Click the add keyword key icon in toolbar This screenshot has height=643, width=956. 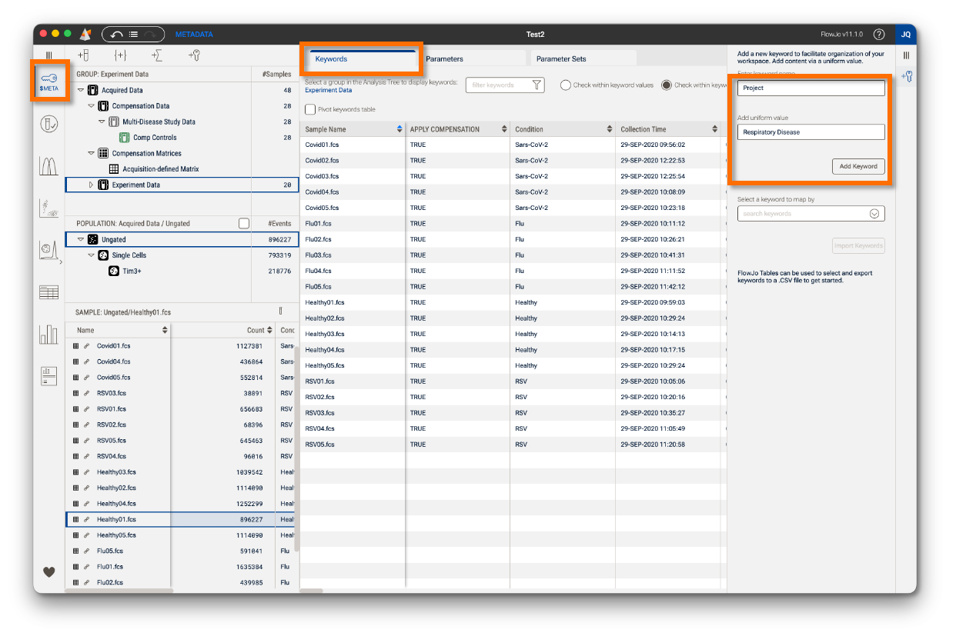click(194, 55)
